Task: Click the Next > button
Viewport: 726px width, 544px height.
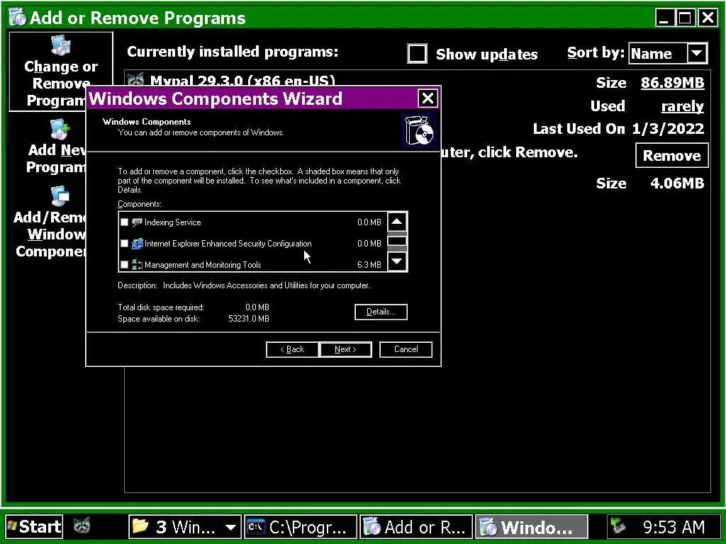Action: [345, 349]
